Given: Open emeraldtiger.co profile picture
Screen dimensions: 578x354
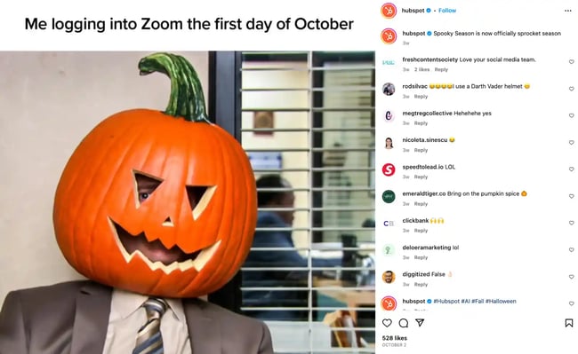Looking at the screenshot, I should coord(389,196).
